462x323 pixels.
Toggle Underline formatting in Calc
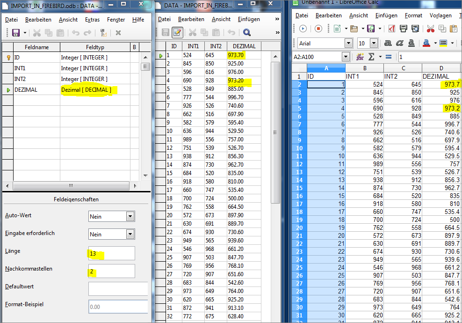pos(411,43)
